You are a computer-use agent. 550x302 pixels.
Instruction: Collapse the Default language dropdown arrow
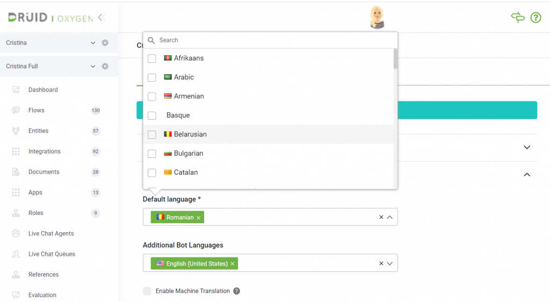coord(390,217)
